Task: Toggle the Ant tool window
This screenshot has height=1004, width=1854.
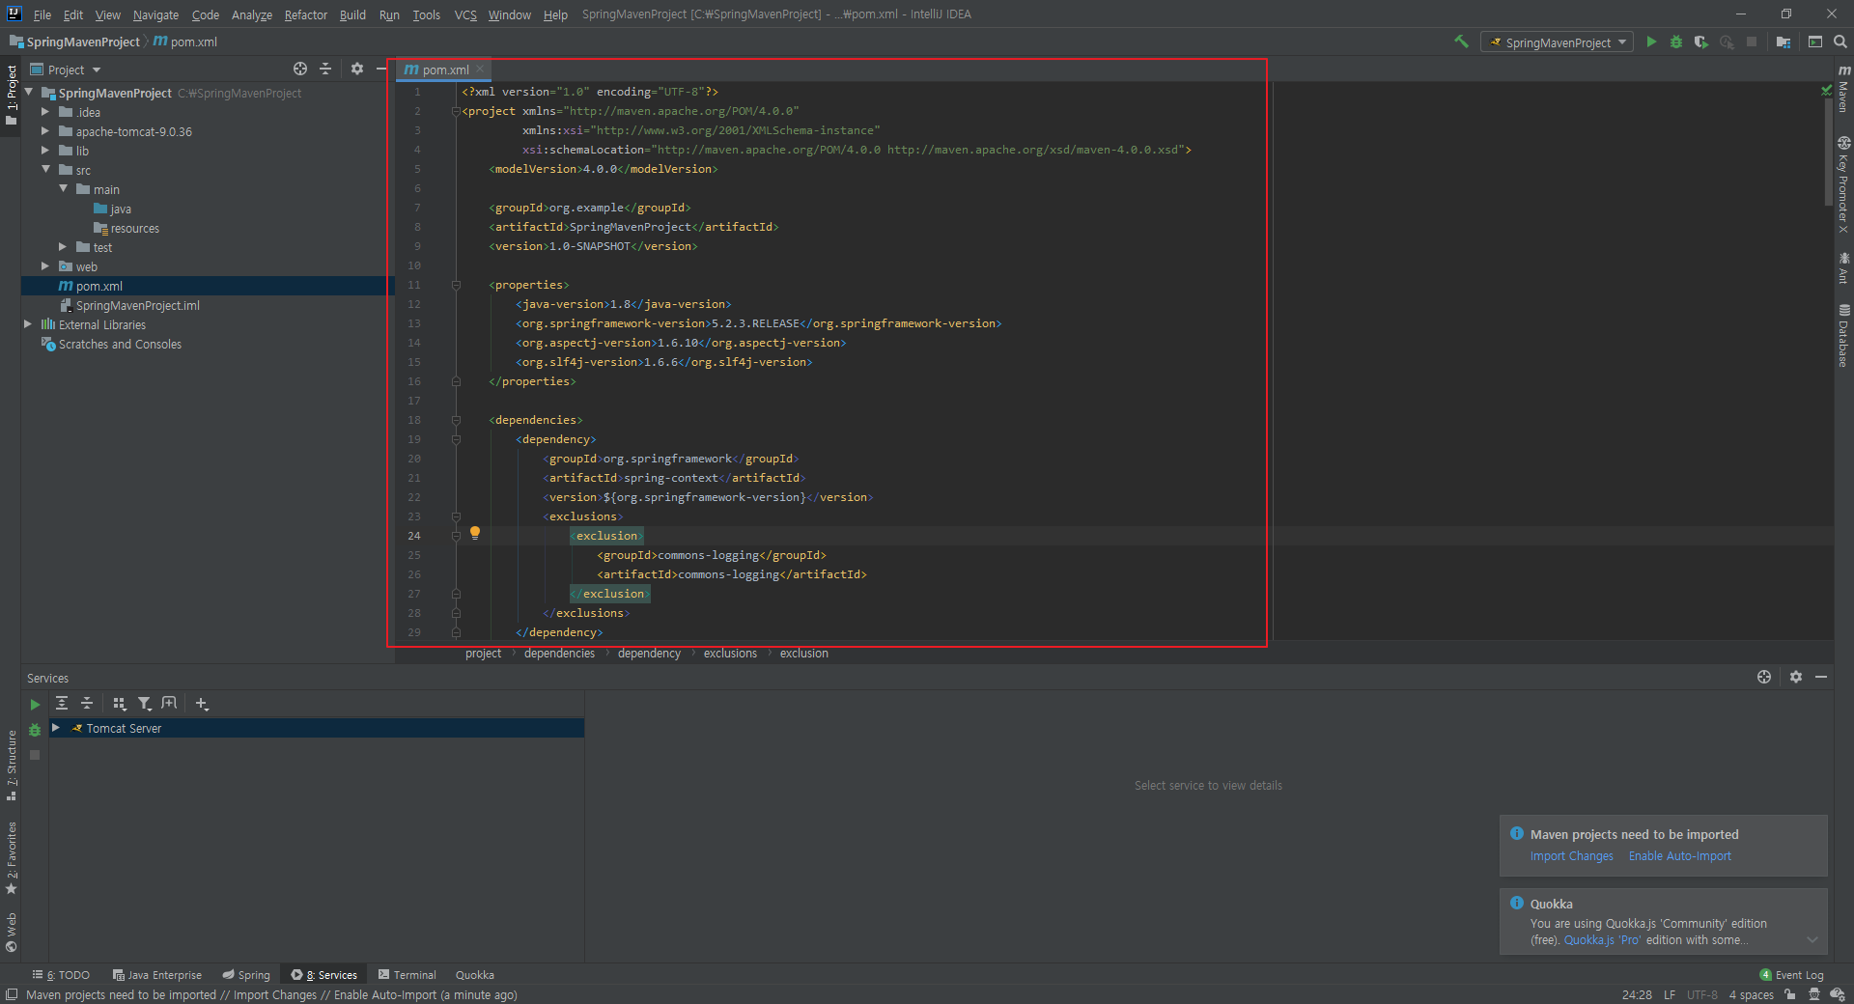Action: 1843,267
